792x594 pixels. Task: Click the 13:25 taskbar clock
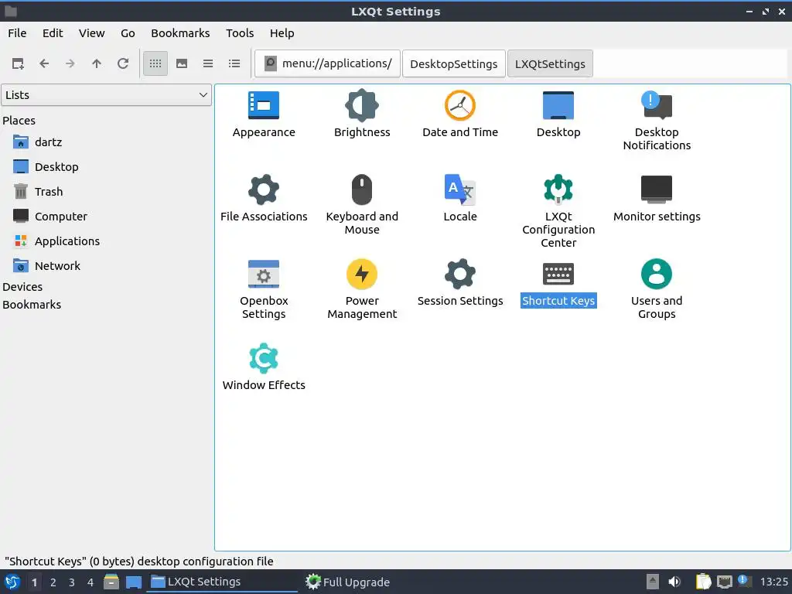pos(773,582)
